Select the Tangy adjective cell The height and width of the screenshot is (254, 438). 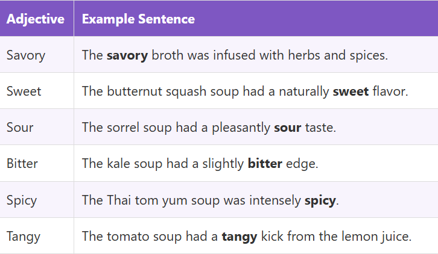(x=24, y=237)
